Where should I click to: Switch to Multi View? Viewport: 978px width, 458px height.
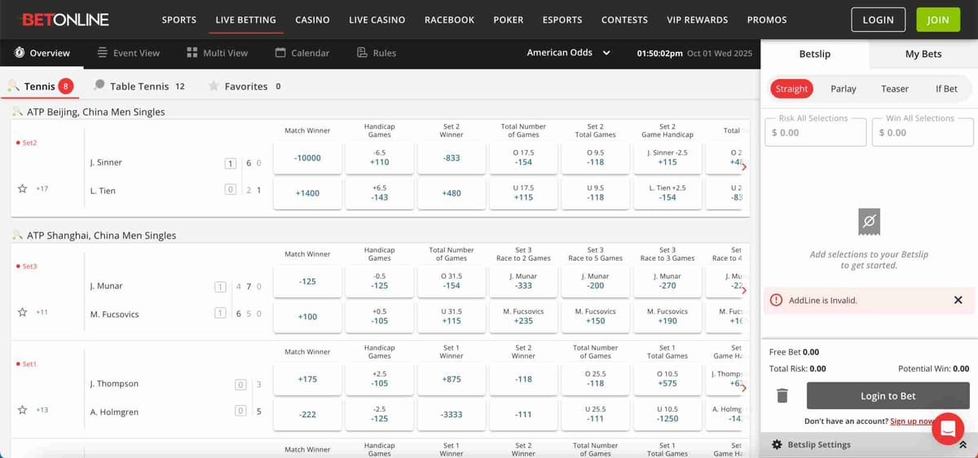[x=217, y=53]
